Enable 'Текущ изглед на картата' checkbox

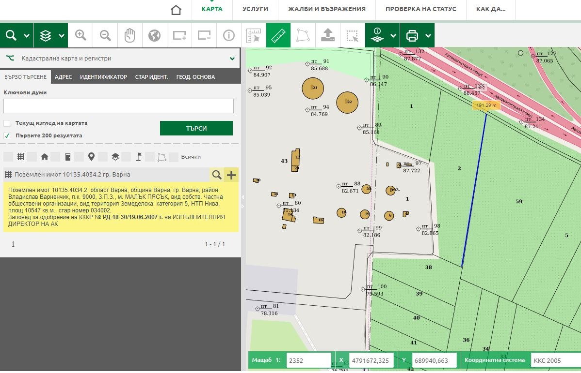click(7, 123)
